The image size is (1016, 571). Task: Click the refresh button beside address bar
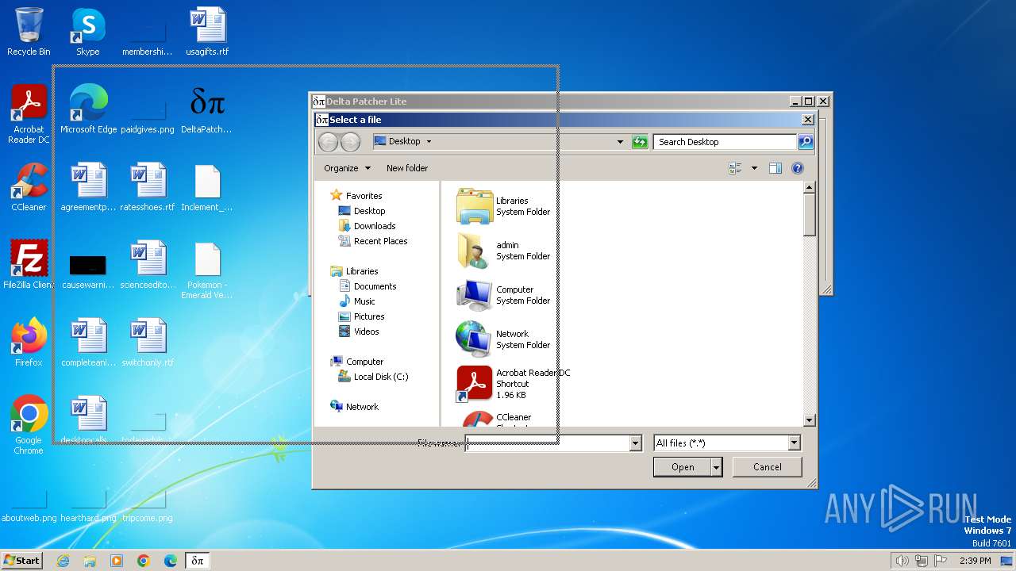[640, 142]
